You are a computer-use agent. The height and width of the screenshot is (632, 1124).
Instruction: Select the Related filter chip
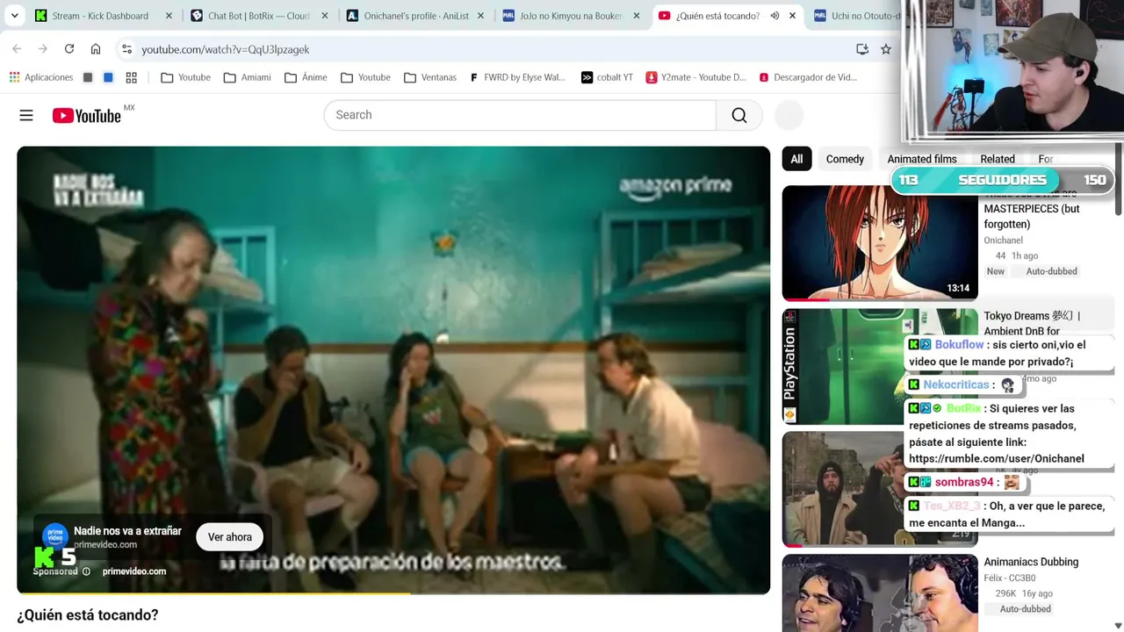pos(998,159)
